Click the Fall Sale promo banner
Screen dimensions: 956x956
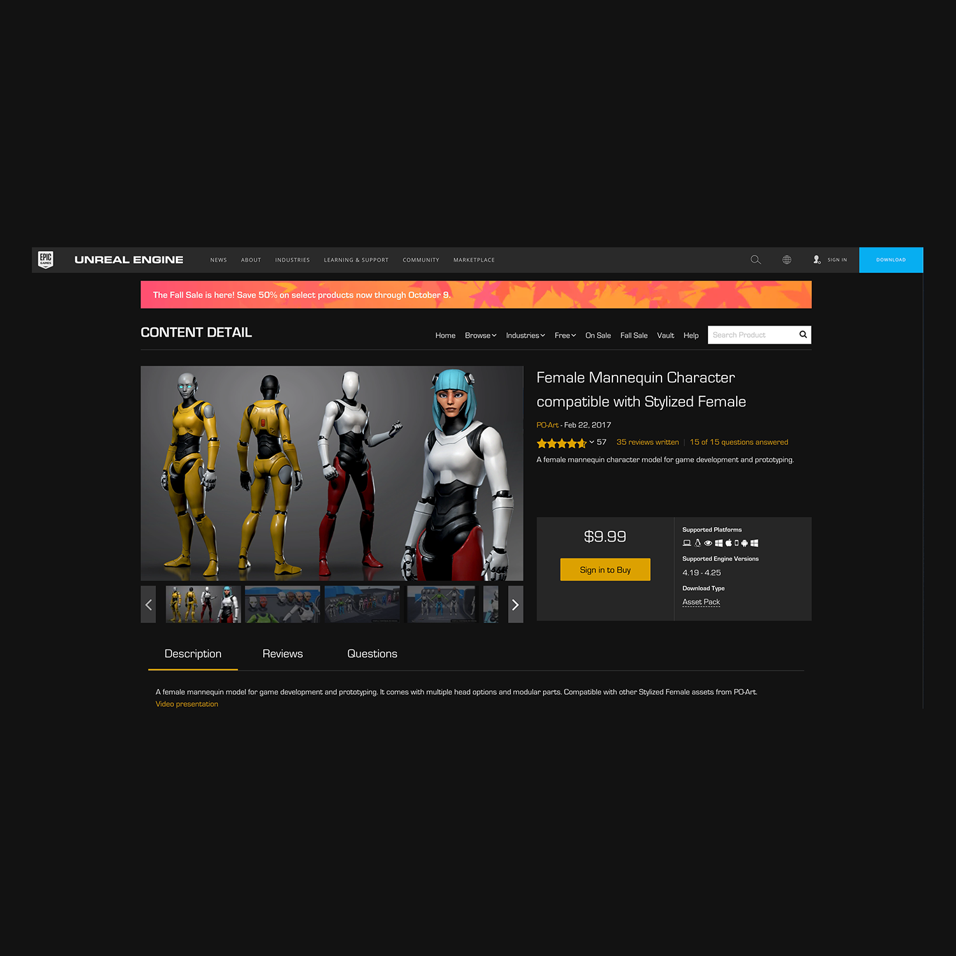(x=476, y=294)
